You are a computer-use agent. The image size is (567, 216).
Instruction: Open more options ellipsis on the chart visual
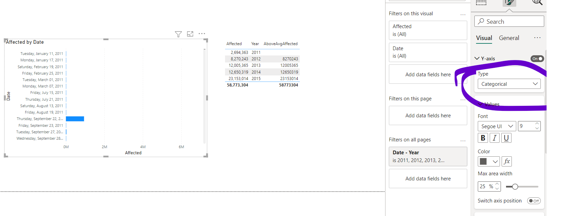(202, 34)
